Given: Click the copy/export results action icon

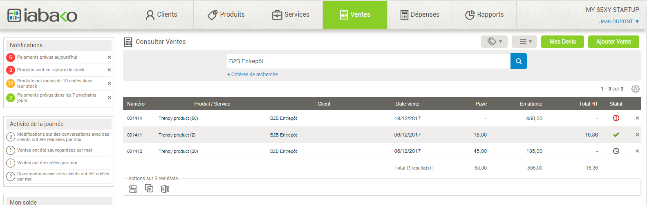Looking at the screenshot, I should (149, 188).
